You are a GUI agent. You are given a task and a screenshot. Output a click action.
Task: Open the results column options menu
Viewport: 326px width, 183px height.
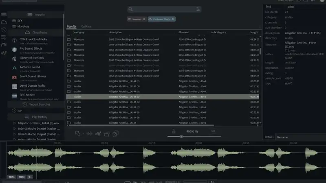click(260, 26)
